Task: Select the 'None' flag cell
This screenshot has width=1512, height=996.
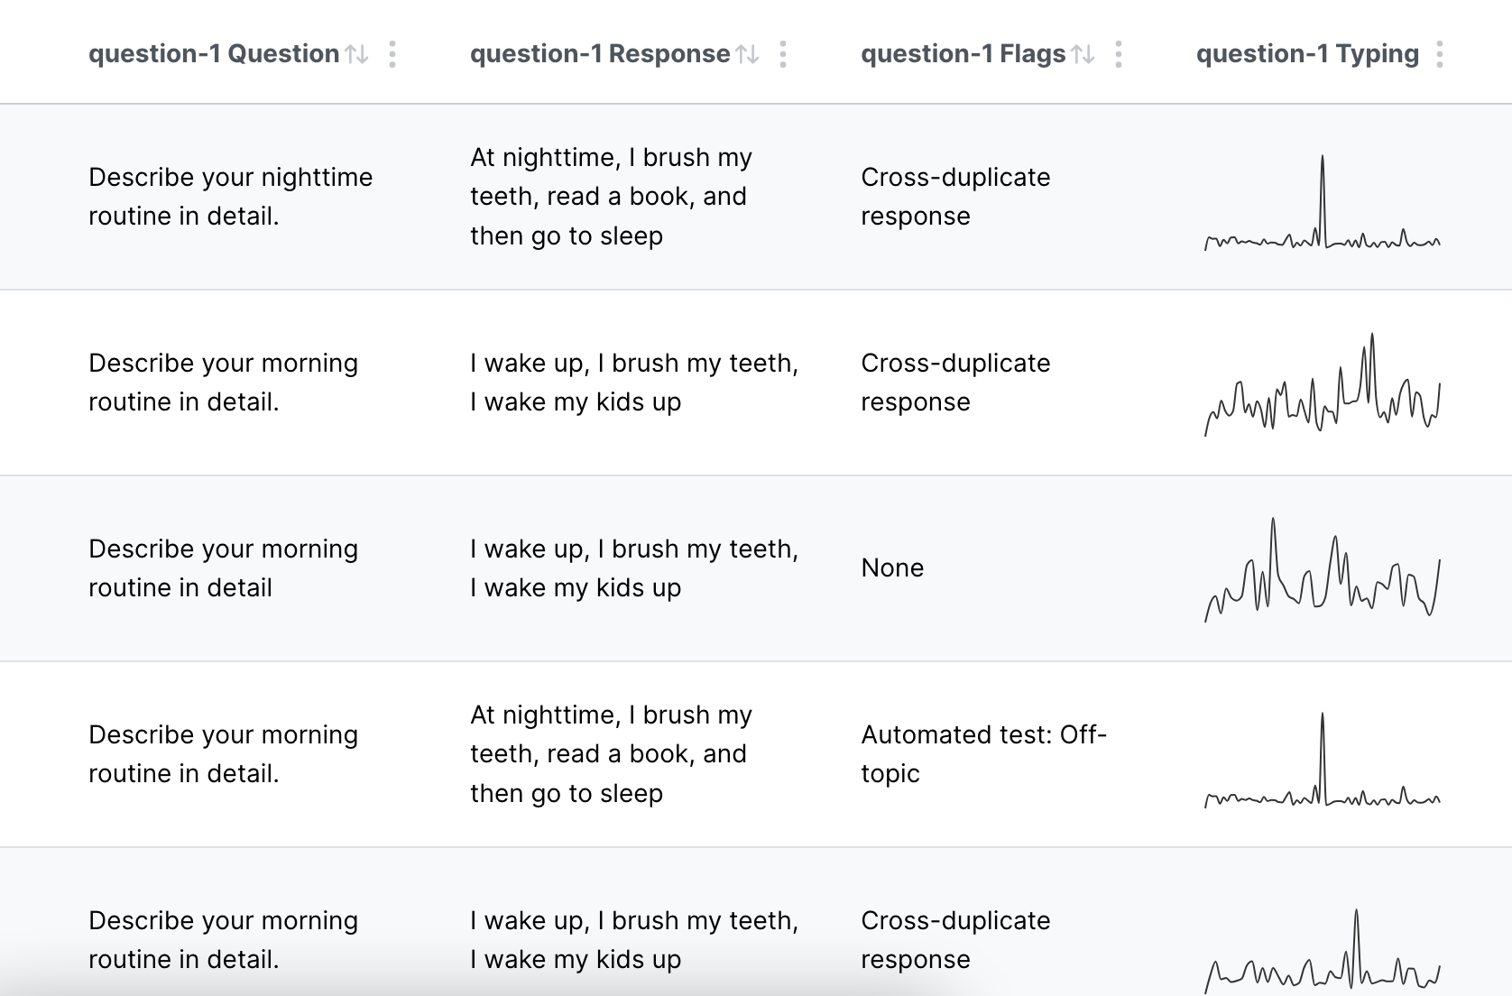Action: click(x=892, y=568)
